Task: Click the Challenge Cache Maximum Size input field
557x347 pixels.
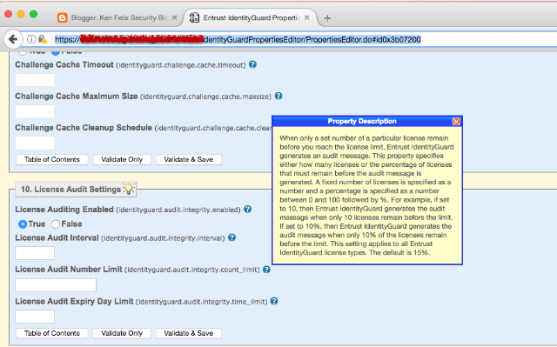Action: (x=35, y=111)
